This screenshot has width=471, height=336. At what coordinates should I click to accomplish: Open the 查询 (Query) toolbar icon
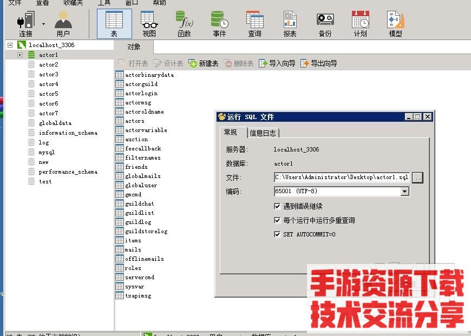tap(254, 23)
